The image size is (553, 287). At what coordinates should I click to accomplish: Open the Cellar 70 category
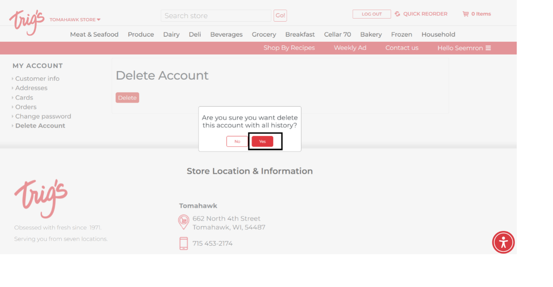coord(338,34)
